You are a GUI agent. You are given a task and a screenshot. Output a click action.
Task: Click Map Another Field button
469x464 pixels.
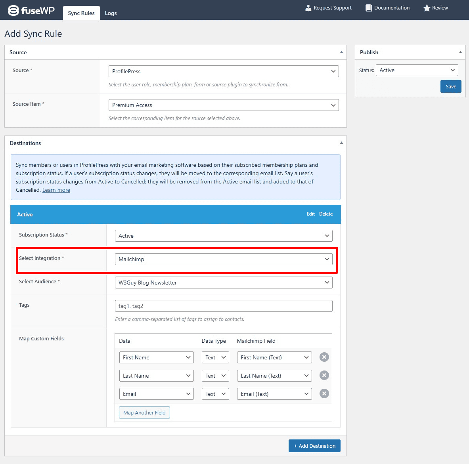pos(144,412)
